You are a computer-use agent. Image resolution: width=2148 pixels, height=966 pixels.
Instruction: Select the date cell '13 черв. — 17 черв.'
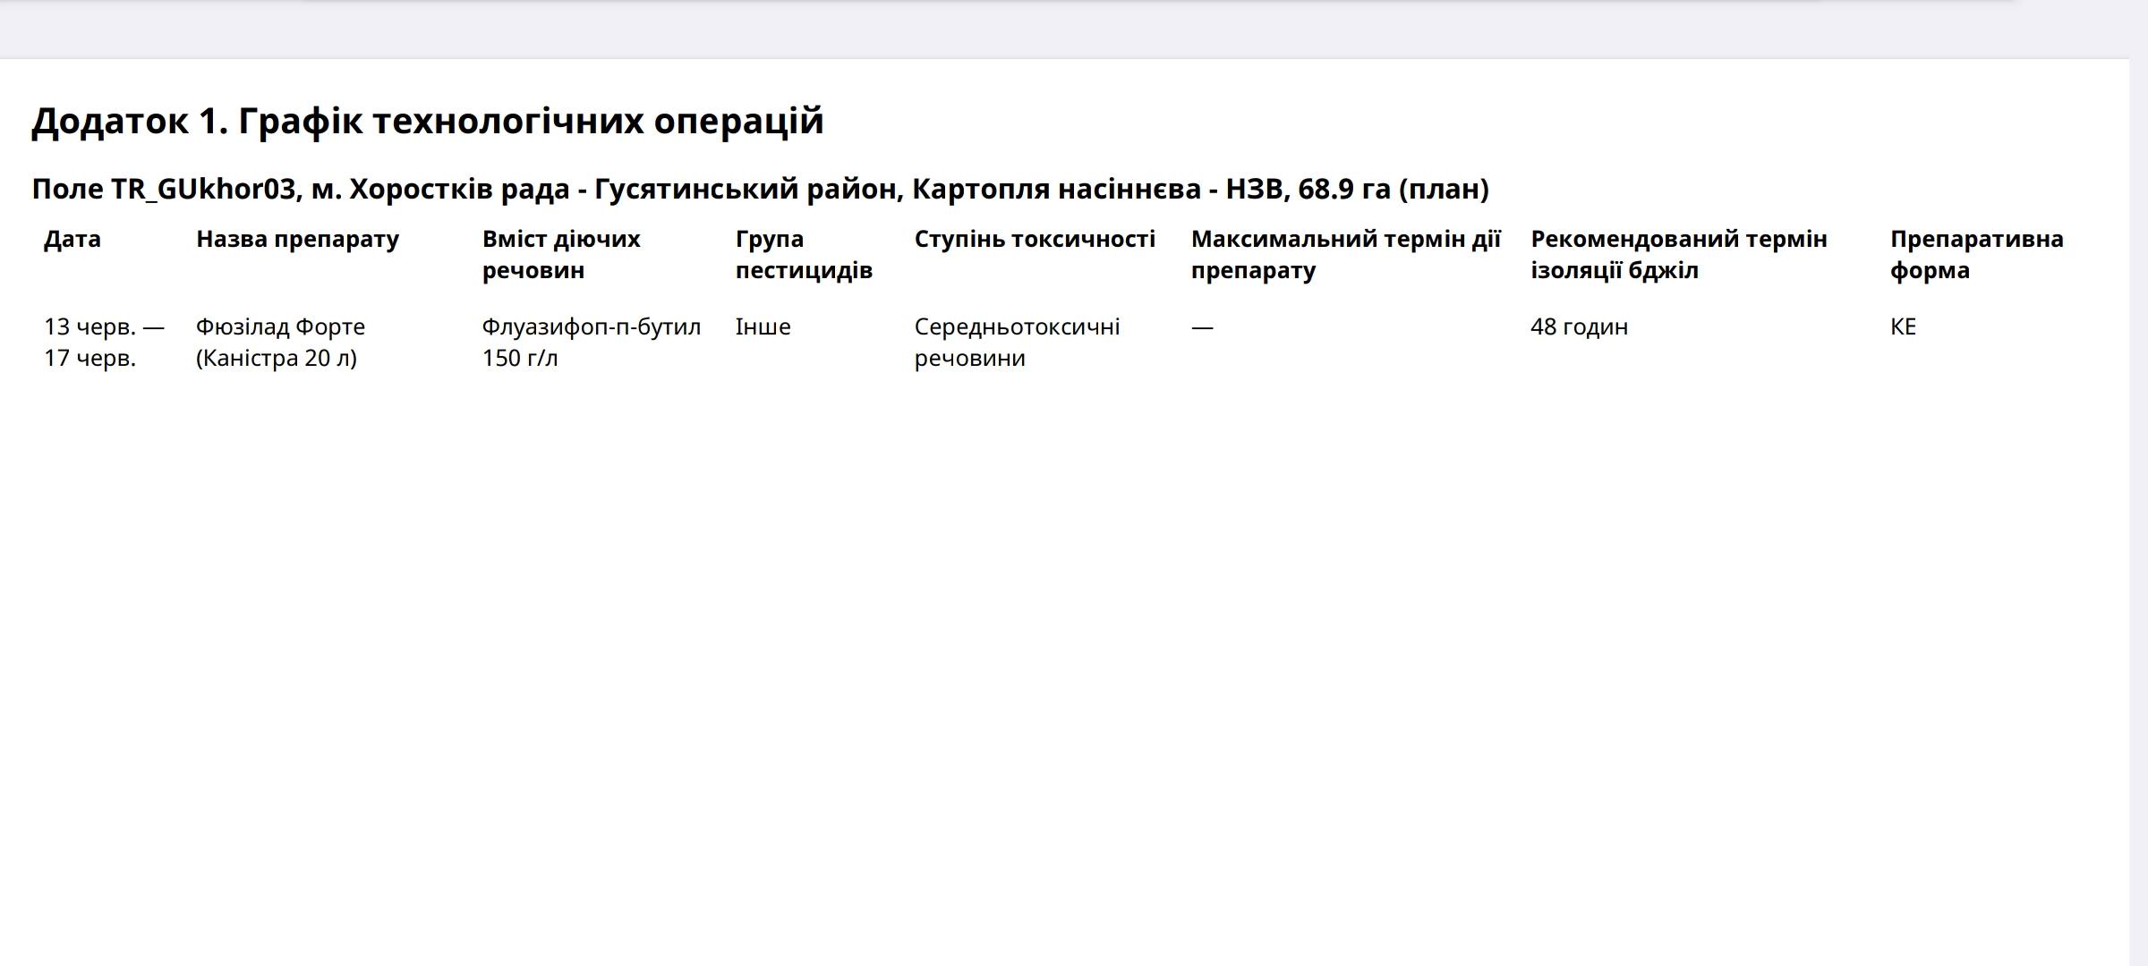click(103, 342)
